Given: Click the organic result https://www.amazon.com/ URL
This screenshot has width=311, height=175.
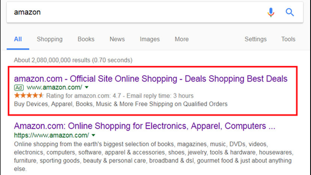Looking at the screenshot, I should coord(51,135).
